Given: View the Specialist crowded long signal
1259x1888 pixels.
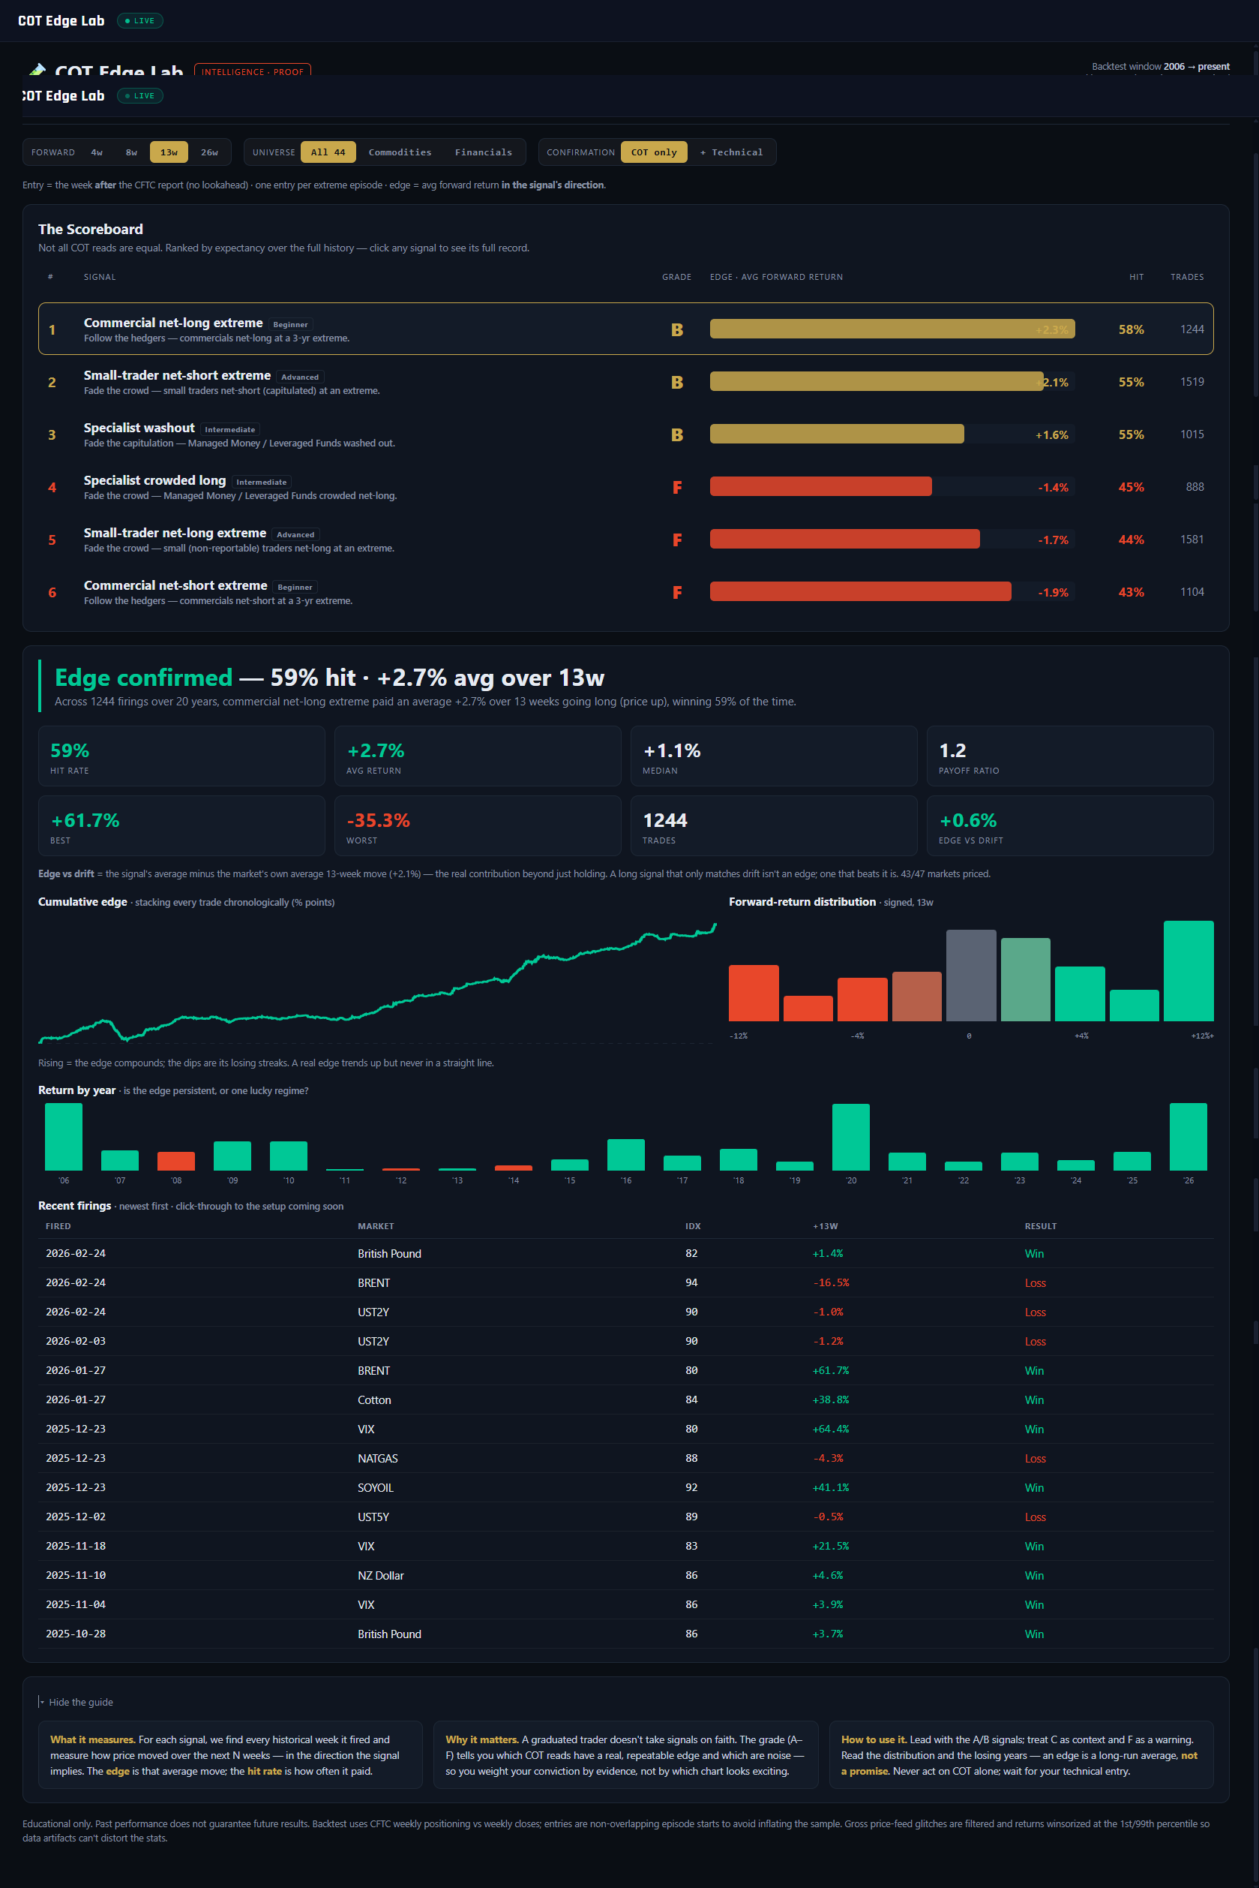Looking at the screenshot, I should point(625,487).
